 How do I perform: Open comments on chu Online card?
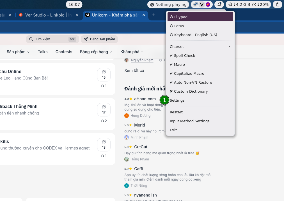click(104, 86)
